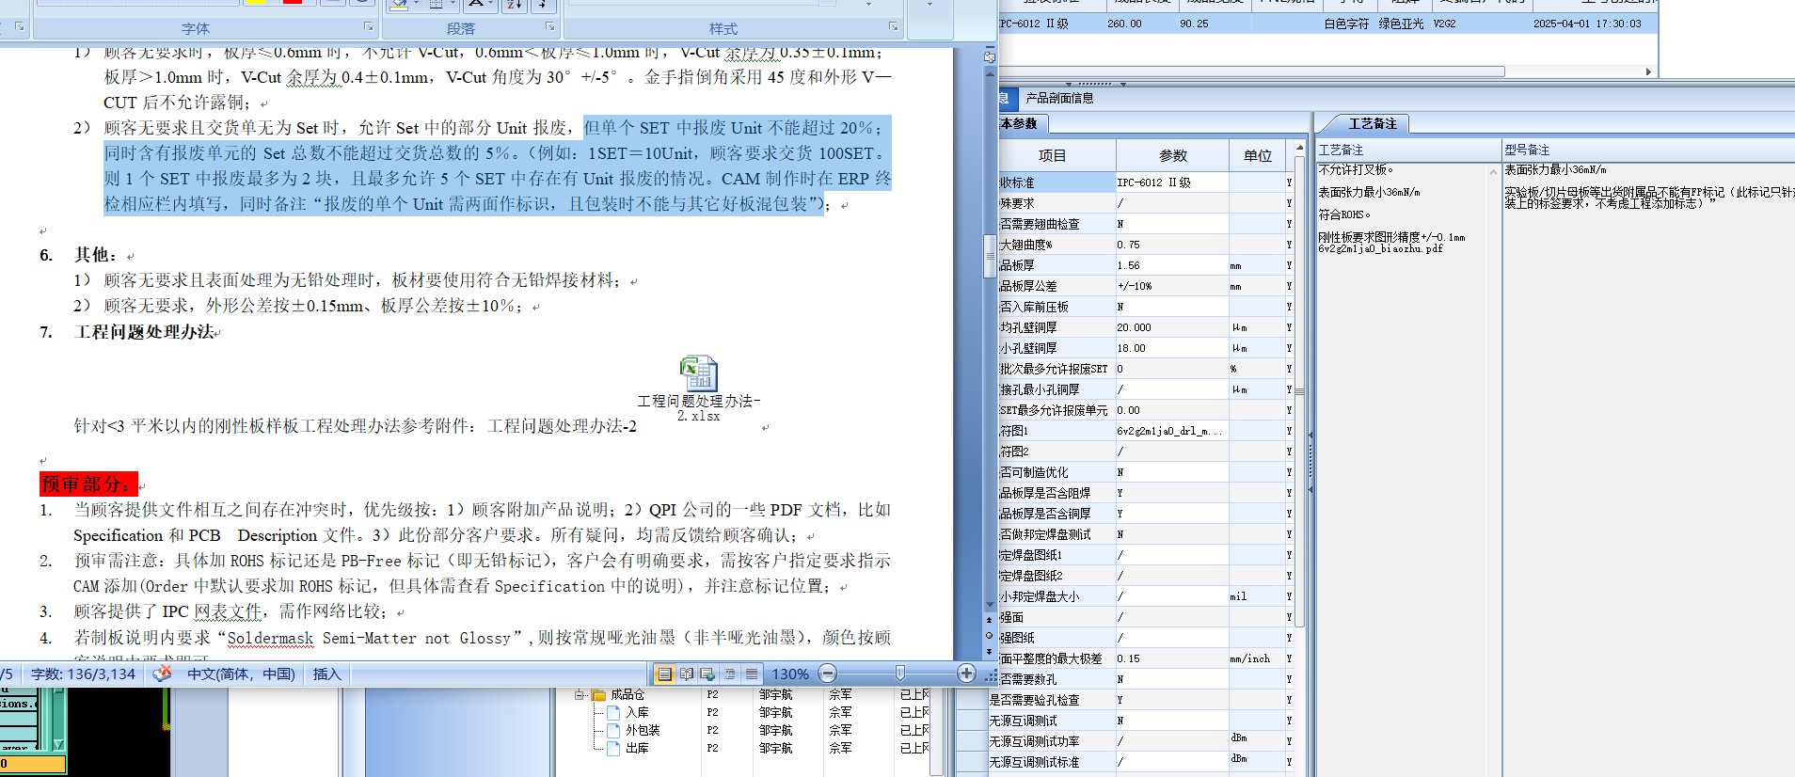Open the embedded 工程问题处理办法-2.xlsx icon
1795x777 pixels.
click(698, 388)
